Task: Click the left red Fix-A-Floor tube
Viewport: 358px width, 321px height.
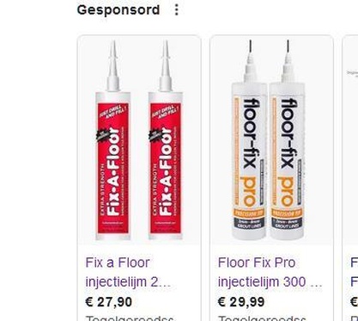Action: click(113, 140)
